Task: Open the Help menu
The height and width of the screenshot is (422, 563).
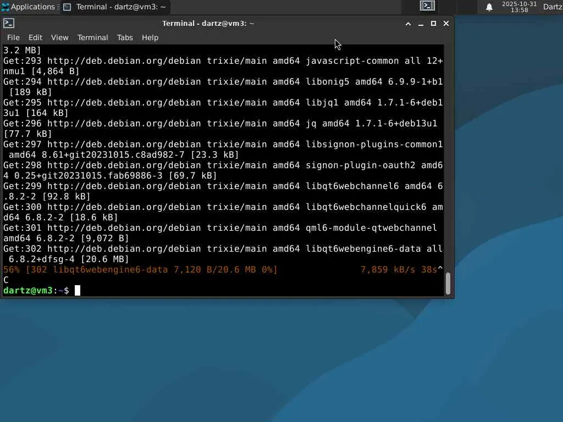Action: click(150, 37)
